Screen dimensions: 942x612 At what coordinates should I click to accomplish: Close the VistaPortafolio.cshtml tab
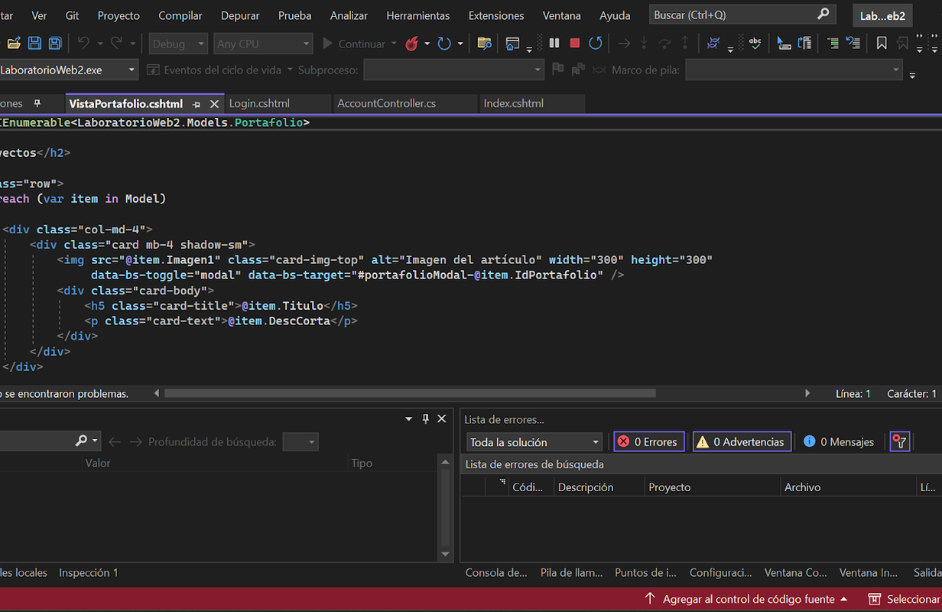pos(214,103)
